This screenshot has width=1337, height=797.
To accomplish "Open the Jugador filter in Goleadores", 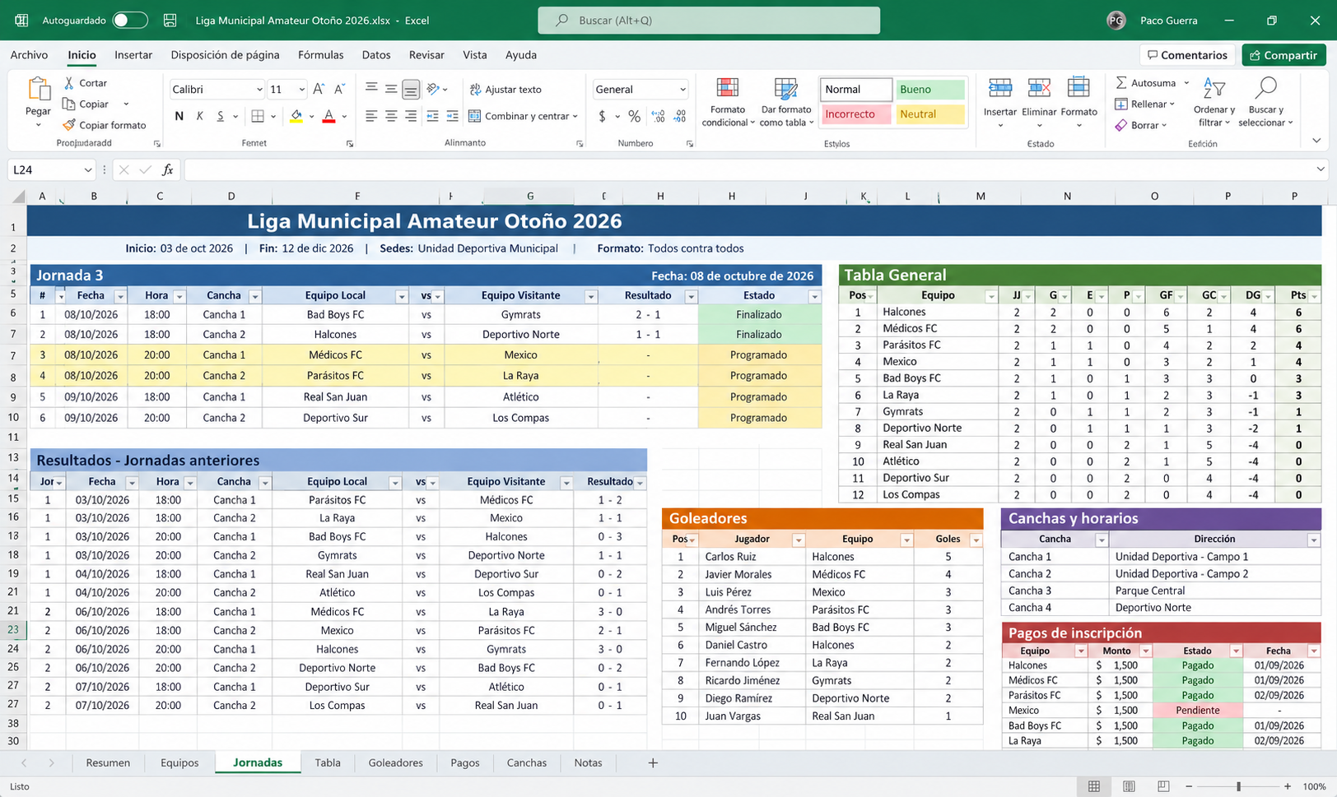I will tap(798, 540).
